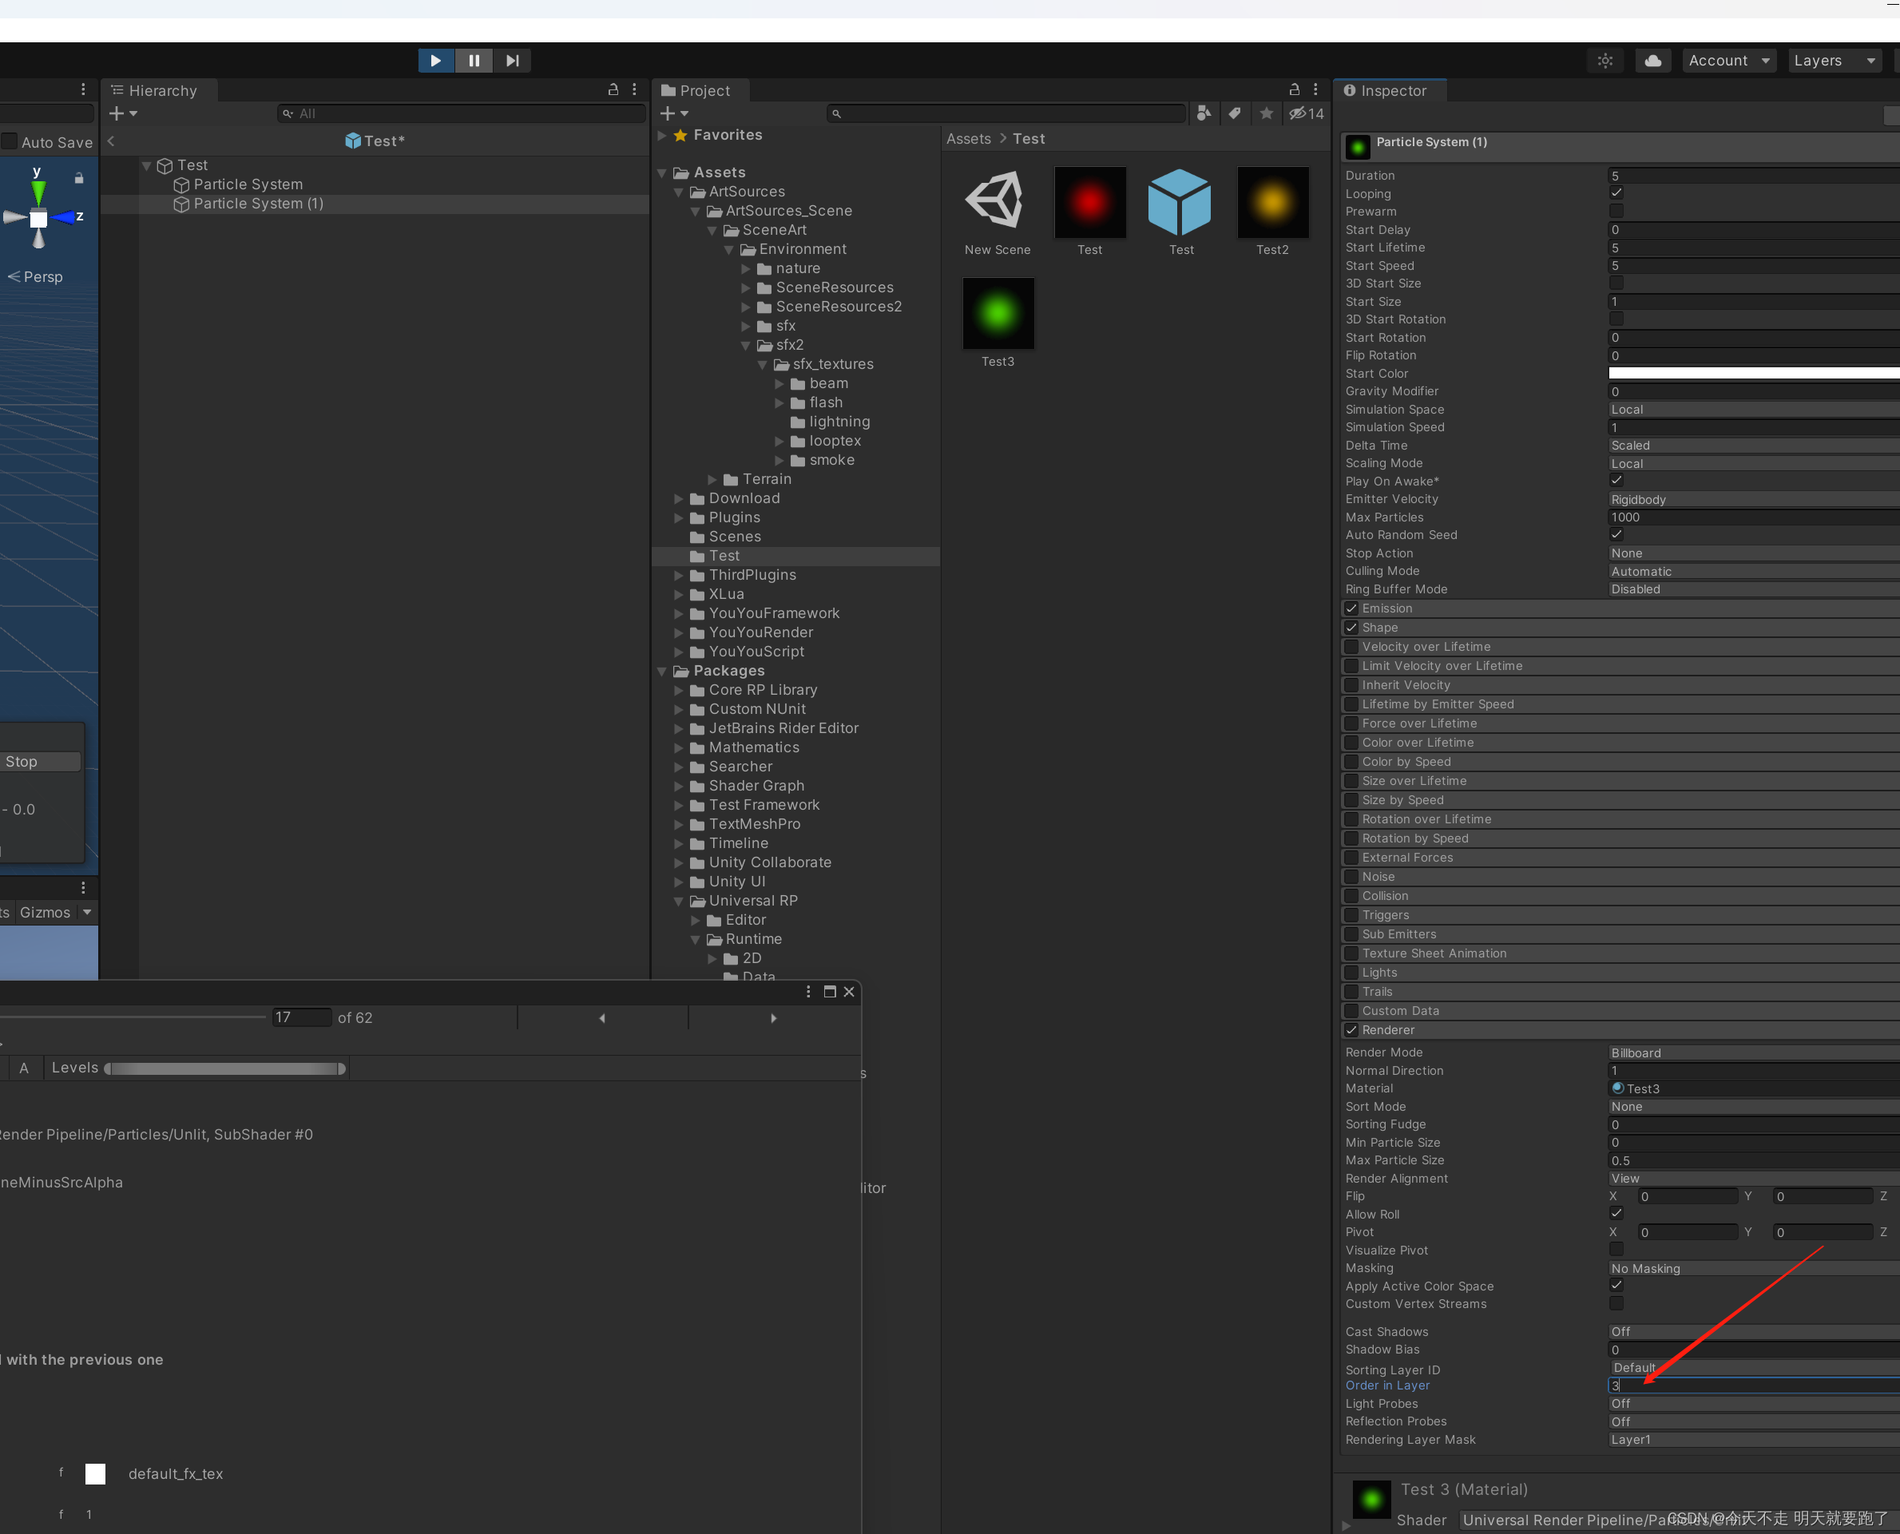Screen dimensions: 1900x1534
Task: Click the Start Color swatch
Action: (x=1753, y=373)
